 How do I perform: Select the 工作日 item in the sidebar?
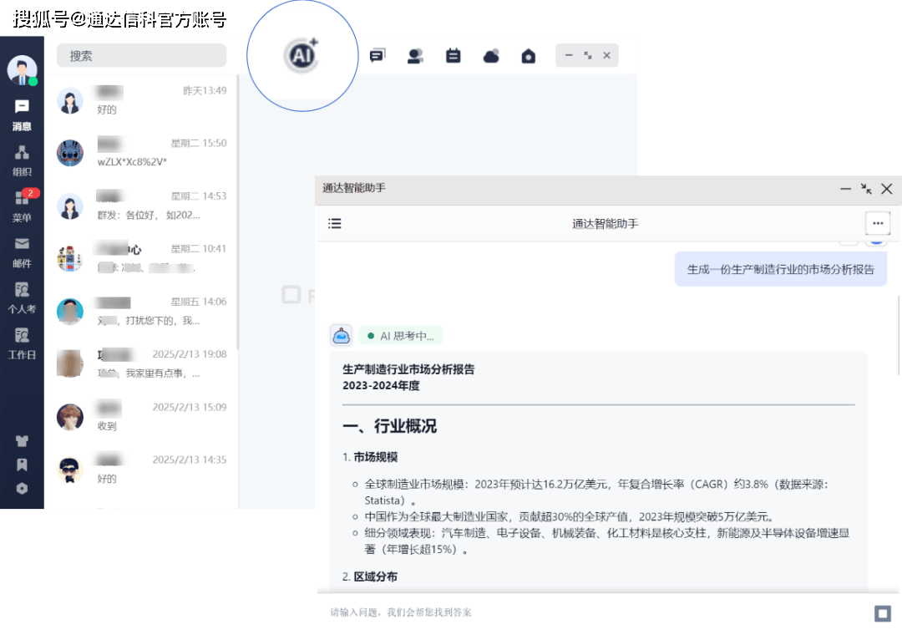coord(22,343)
